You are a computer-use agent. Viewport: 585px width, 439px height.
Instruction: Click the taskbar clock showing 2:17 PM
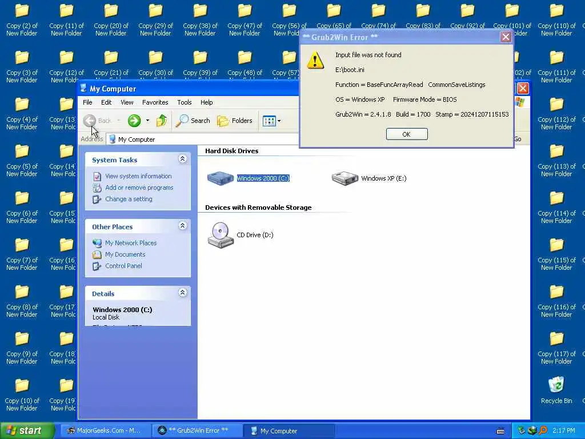pyautogui.click(x=564, y=431)
